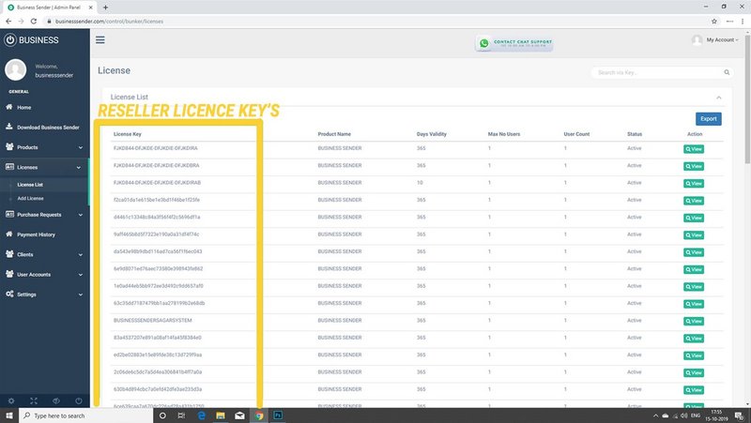Viewport: 751px width, 423px height.
Task: Open Payment History in the sidebar
Action: 36,234
